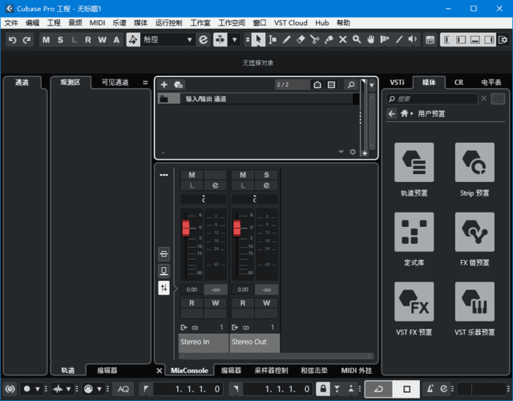The width and height of the screenshot is (513, 401).
Task: Click the Stereo In red volume fader
Action: (186, 228)
